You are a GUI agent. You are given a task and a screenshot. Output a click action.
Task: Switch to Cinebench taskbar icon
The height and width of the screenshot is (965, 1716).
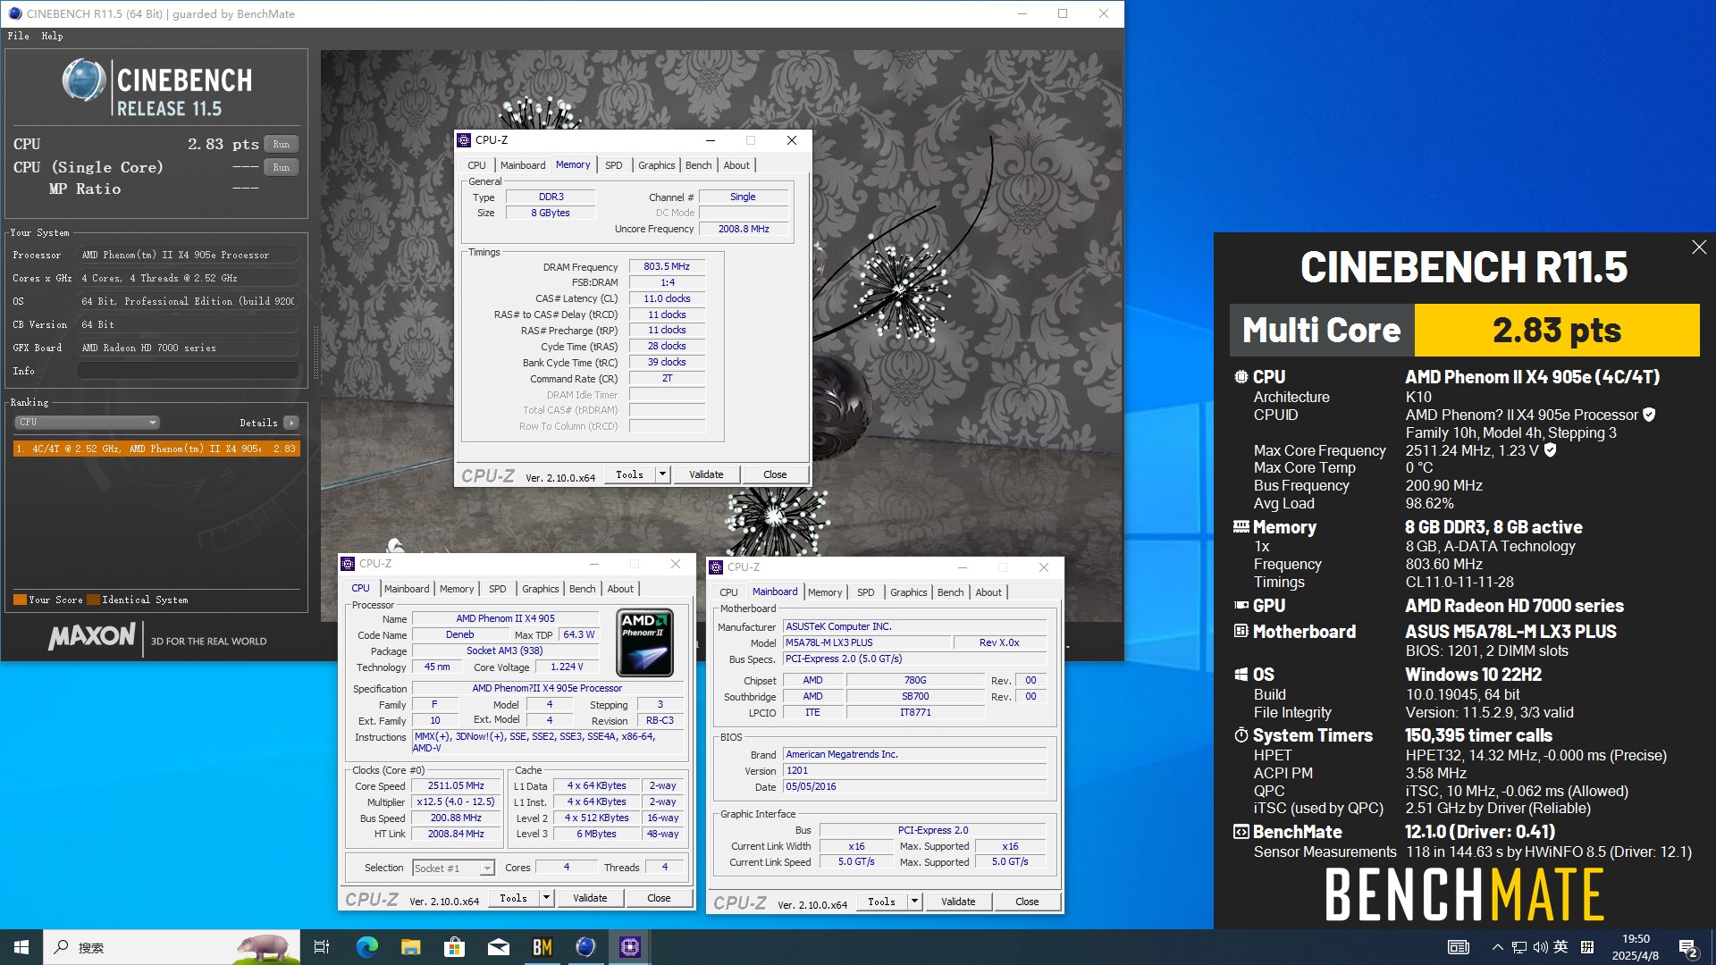(x=585, y=947)
